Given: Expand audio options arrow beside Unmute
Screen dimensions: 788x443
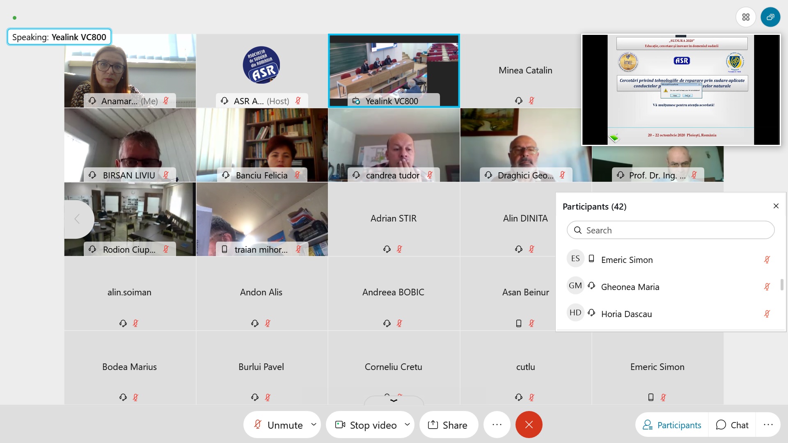Looking at the screenshot, I should [x=314, y=425].
